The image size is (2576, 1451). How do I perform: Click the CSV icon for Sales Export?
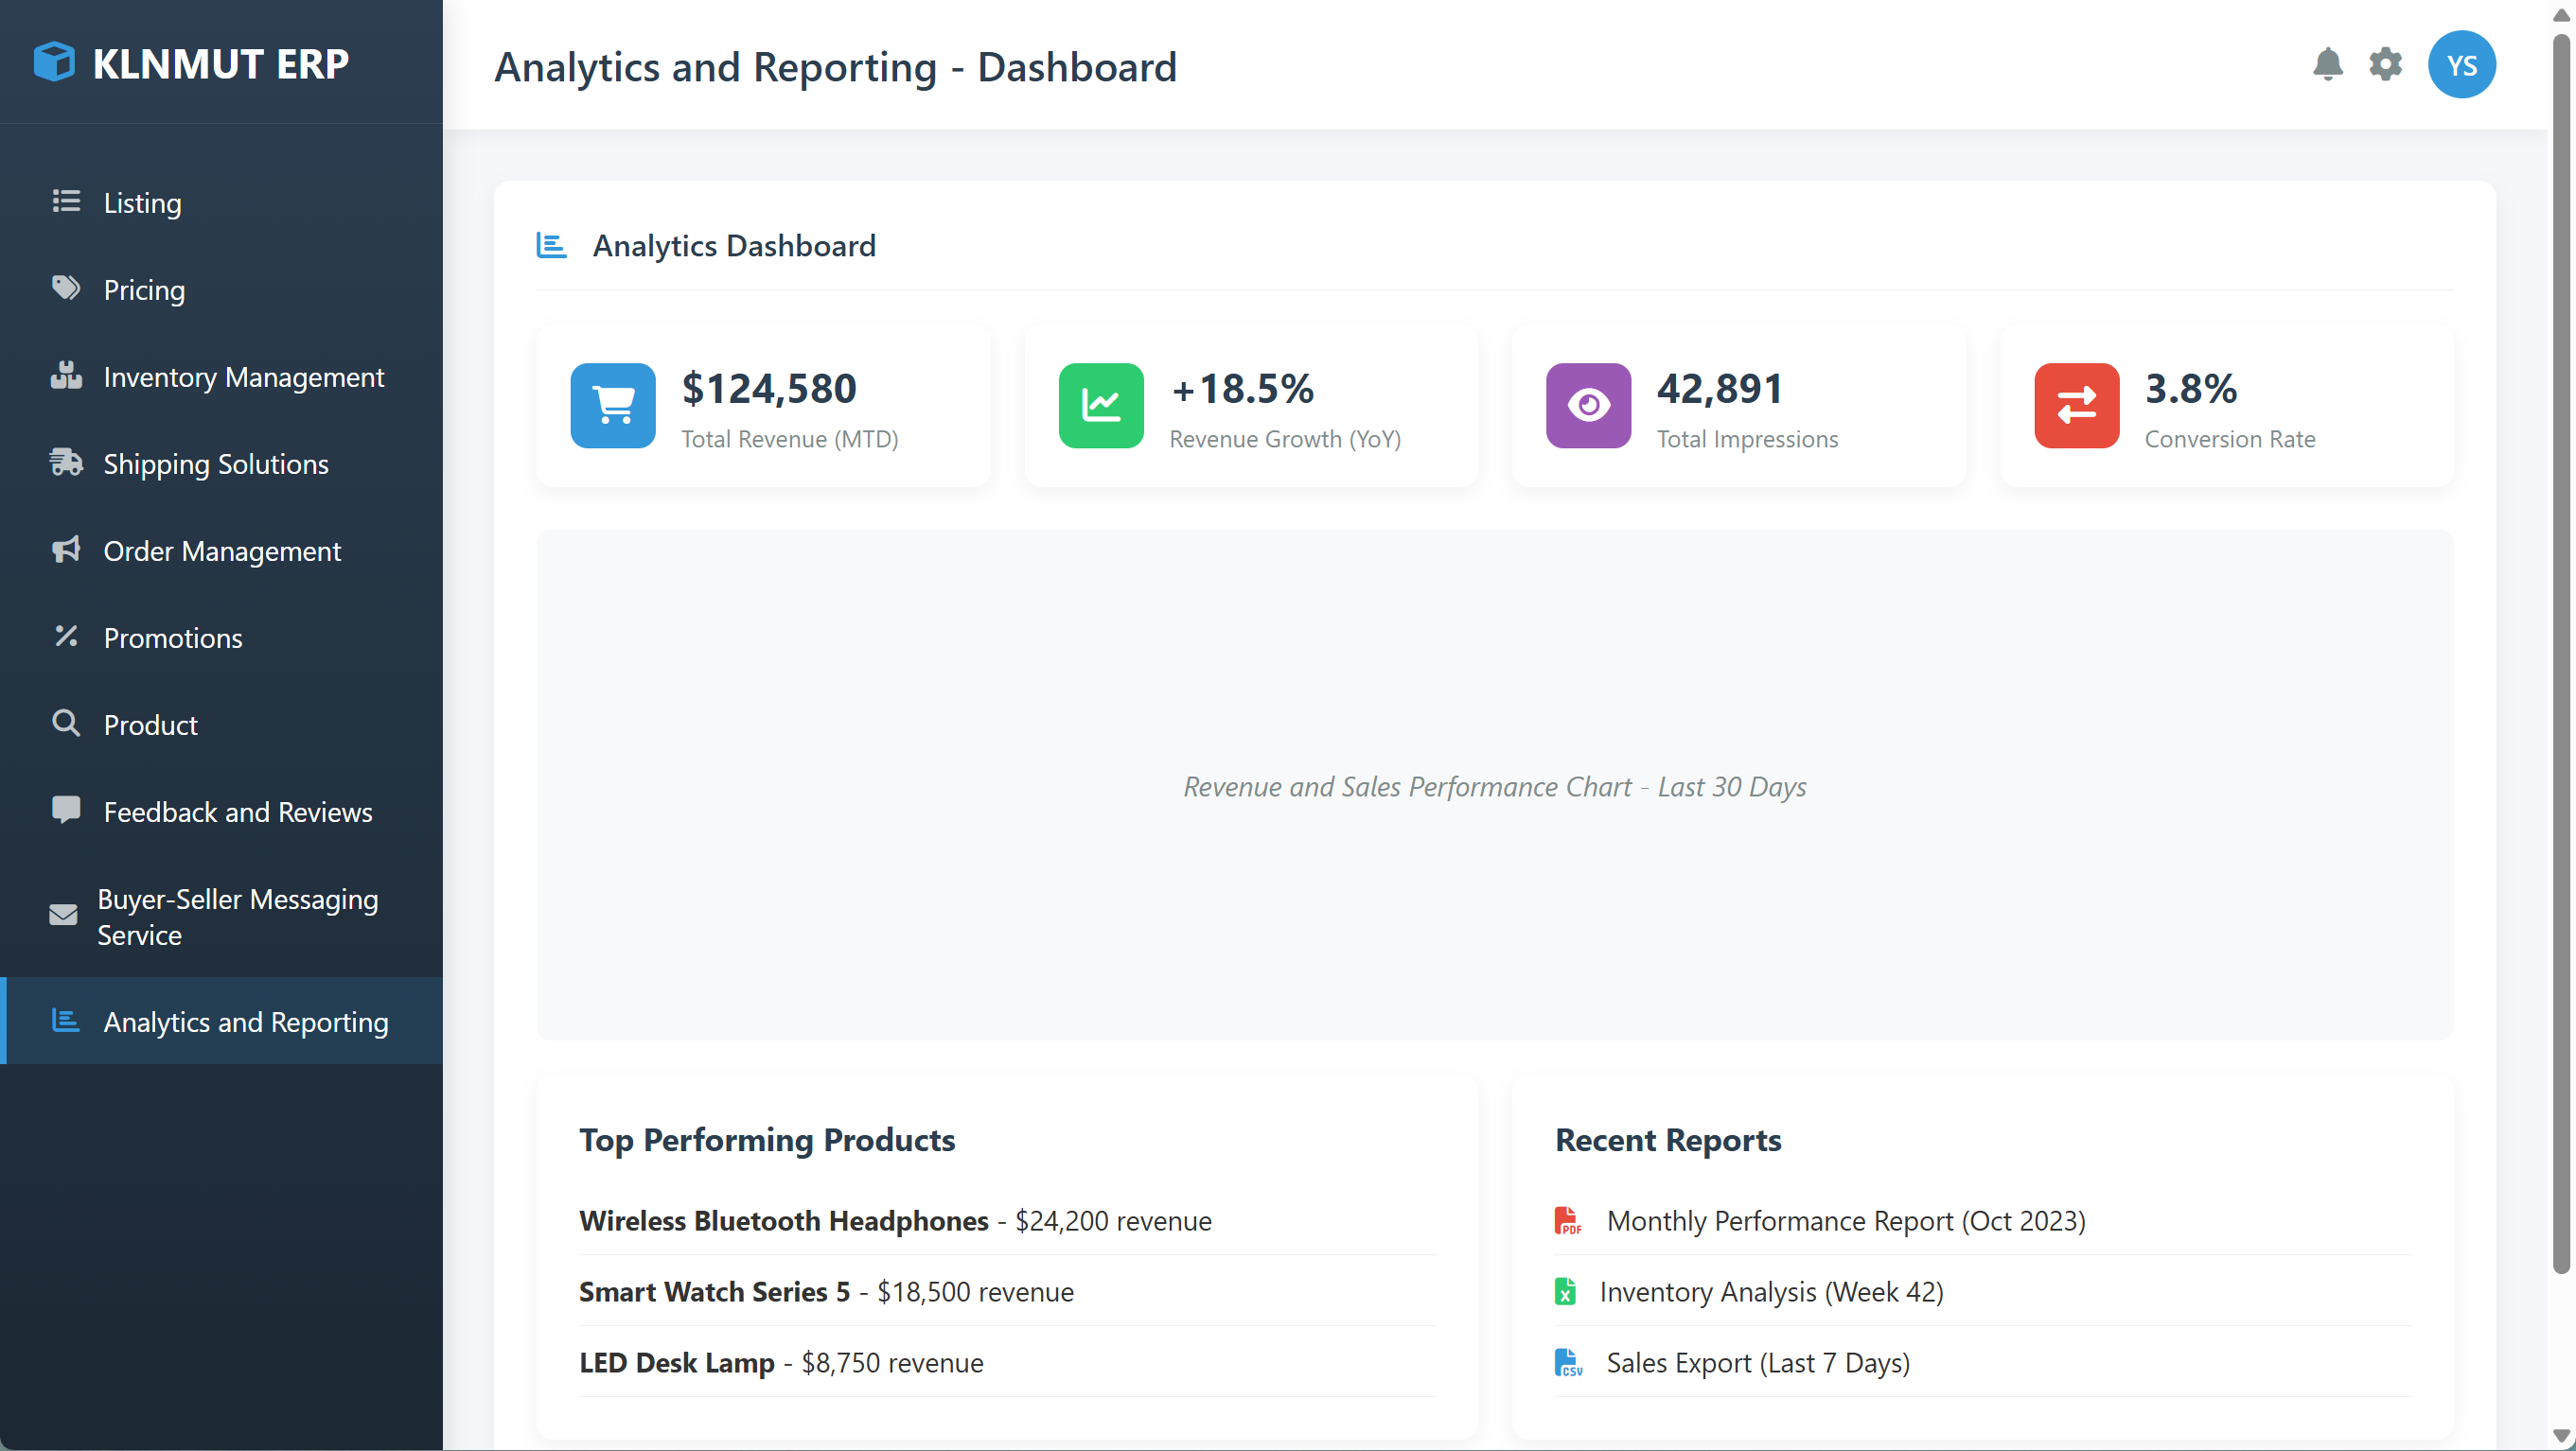1567,1362
